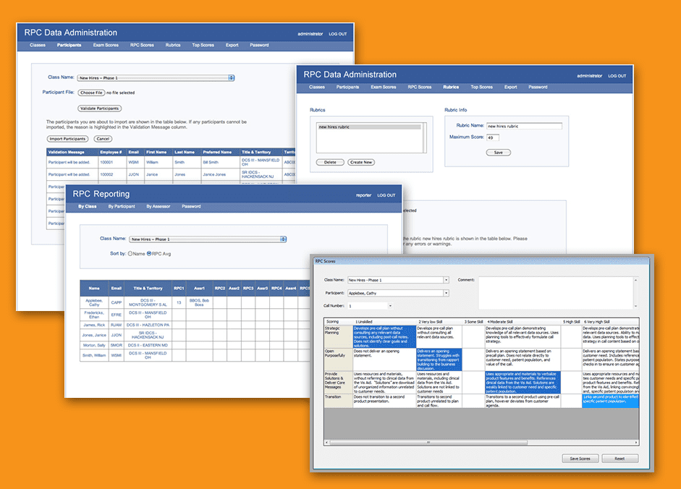Click 'Fredericks, Ethan' in the reporting table
This screenshot has height=489, width=681.
click(x=94, y=315)
